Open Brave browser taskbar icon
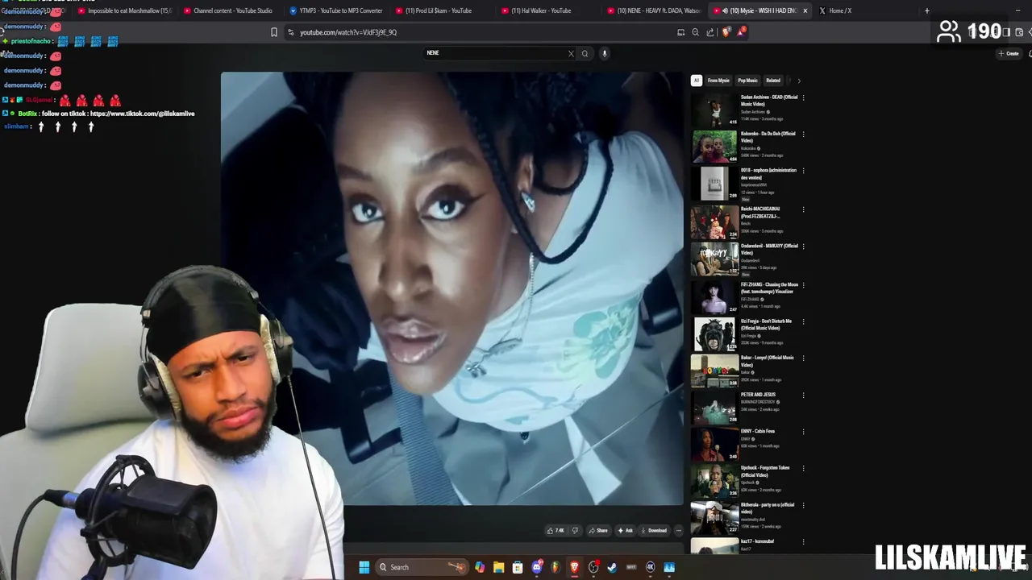The height and width of the screenshot is (580, 1032). [575, 567]
